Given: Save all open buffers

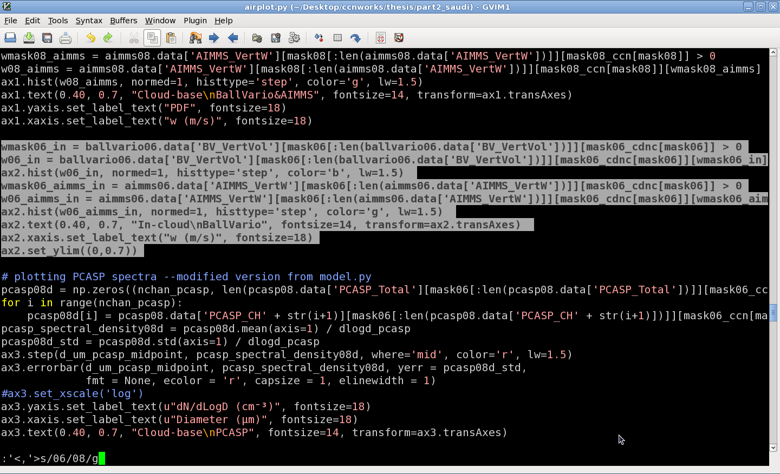Looking at the screenshot, I should click(x=47, y=37).
